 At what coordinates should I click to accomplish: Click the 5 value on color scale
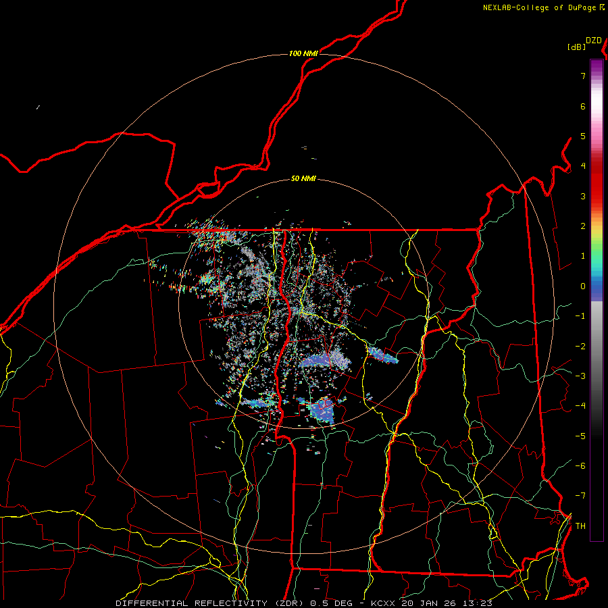click(x=583, y=136)
